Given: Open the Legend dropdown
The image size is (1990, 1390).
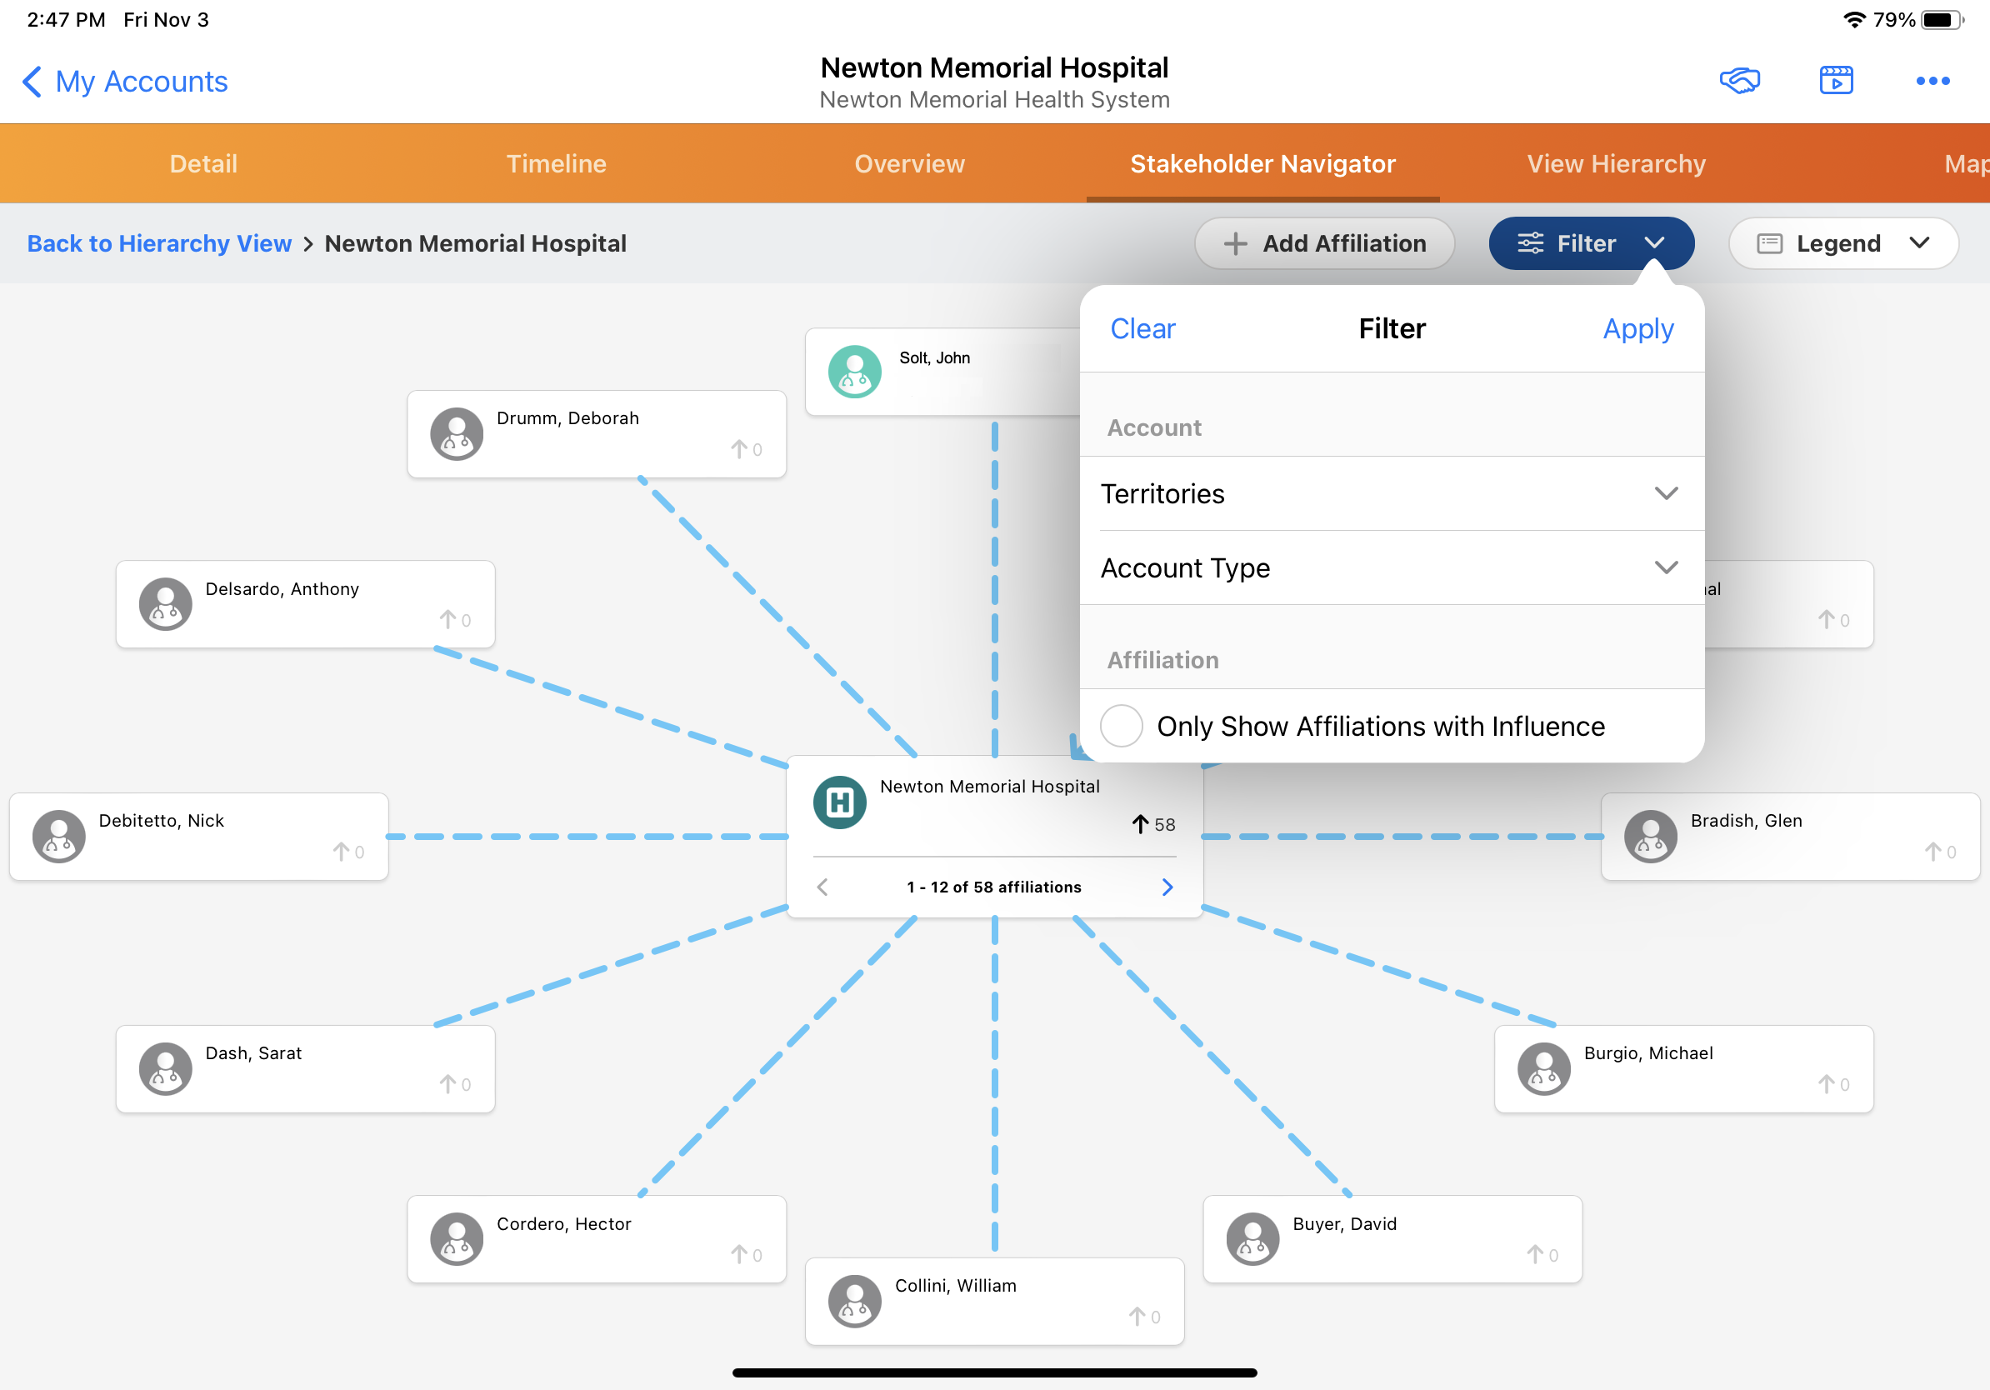Looking at the screenshot, I should click(x=1842, y=243).
